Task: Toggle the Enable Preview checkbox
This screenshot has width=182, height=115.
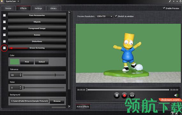Action: 164,8
